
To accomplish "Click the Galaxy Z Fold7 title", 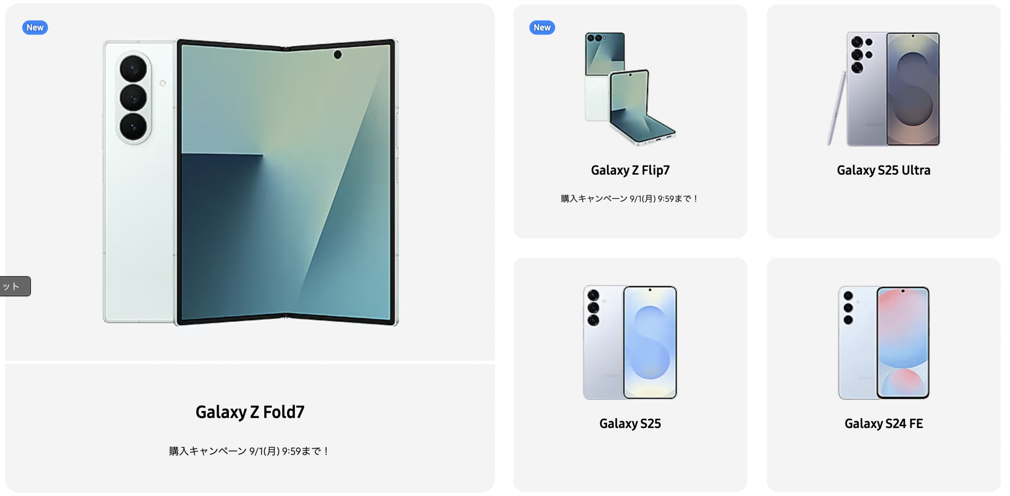I will click(x=250, y=412).
